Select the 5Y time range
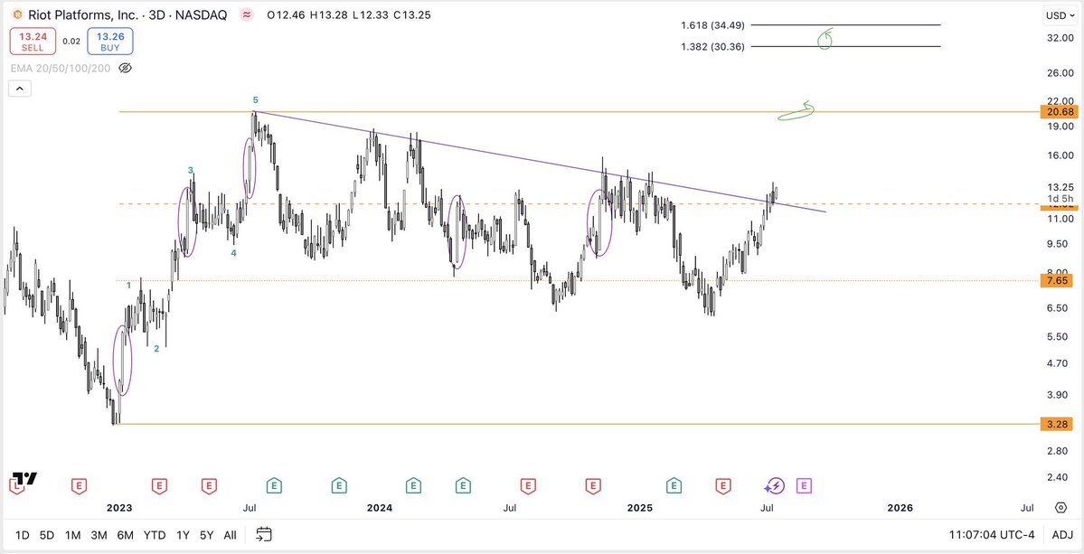Viewport: 1084px width, 554px height. click(x=207, y=535)
